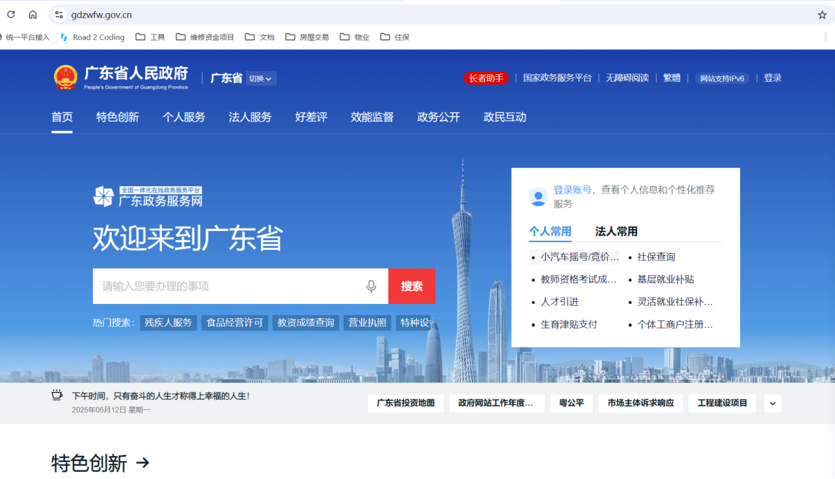Click the 特色创新 section heading

point(89,463)
